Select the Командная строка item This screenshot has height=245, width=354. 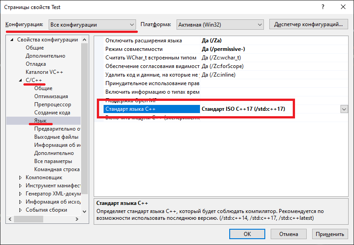[57, 170]
